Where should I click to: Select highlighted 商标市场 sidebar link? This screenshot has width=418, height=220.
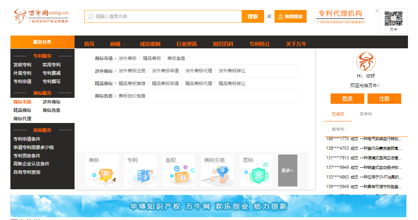[22, 102]
